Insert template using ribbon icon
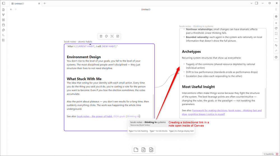 3,30
